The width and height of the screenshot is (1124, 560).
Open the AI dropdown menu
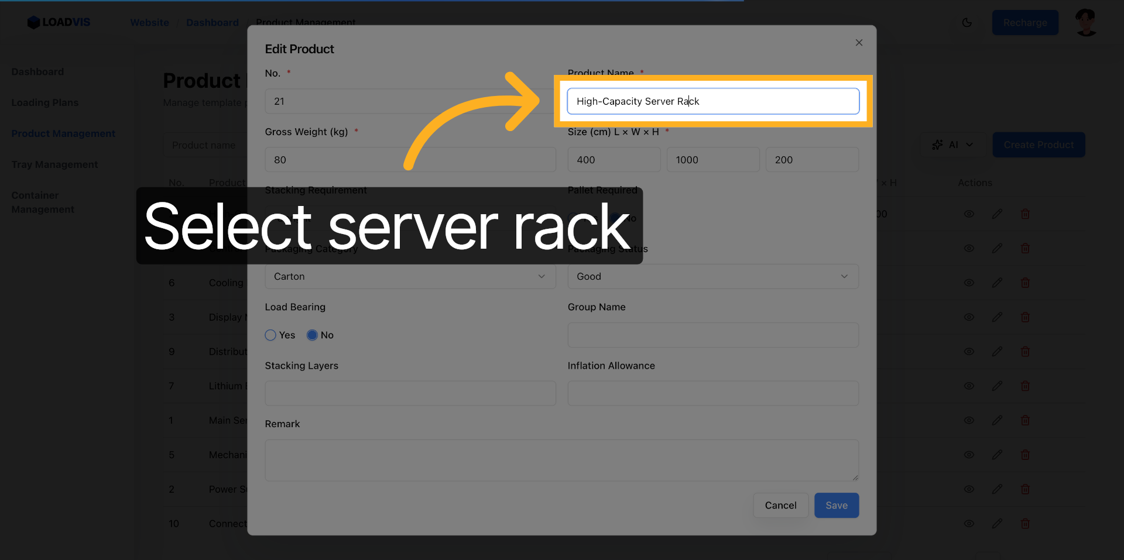click(952, 145)
